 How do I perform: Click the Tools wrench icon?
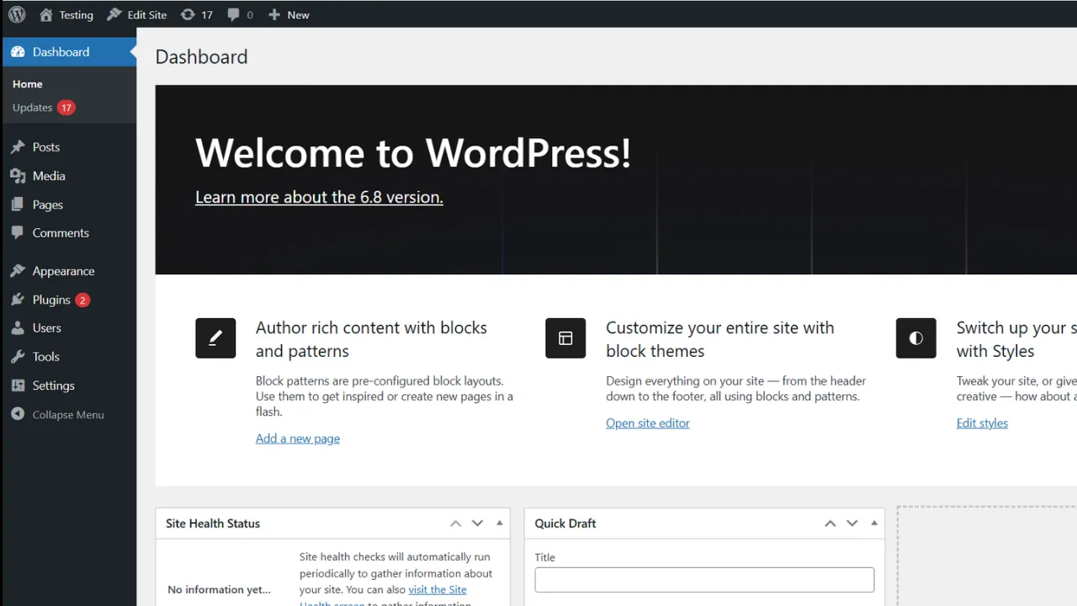pos(18,357)
